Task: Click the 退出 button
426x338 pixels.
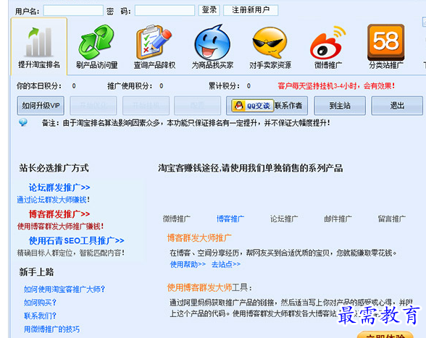Action: click(397, 106)
